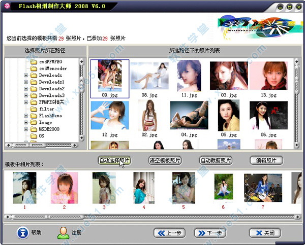
Task: Expand the Downloads1 tree node
Action: (x=26, y=82)
